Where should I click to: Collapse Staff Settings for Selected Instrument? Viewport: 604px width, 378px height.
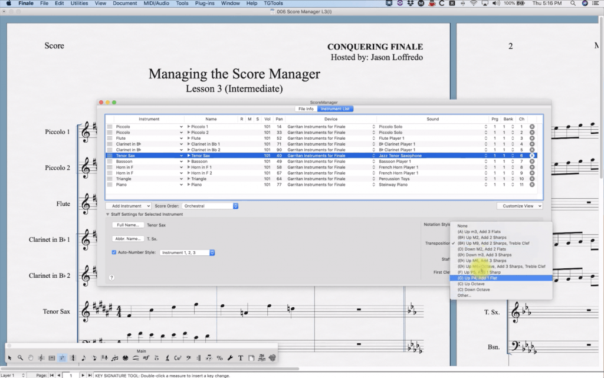tap(108, 215)
